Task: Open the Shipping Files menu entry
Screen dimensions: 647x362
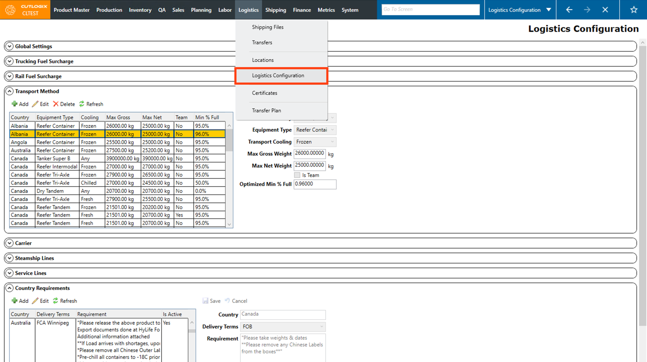Action: (268, 27)
